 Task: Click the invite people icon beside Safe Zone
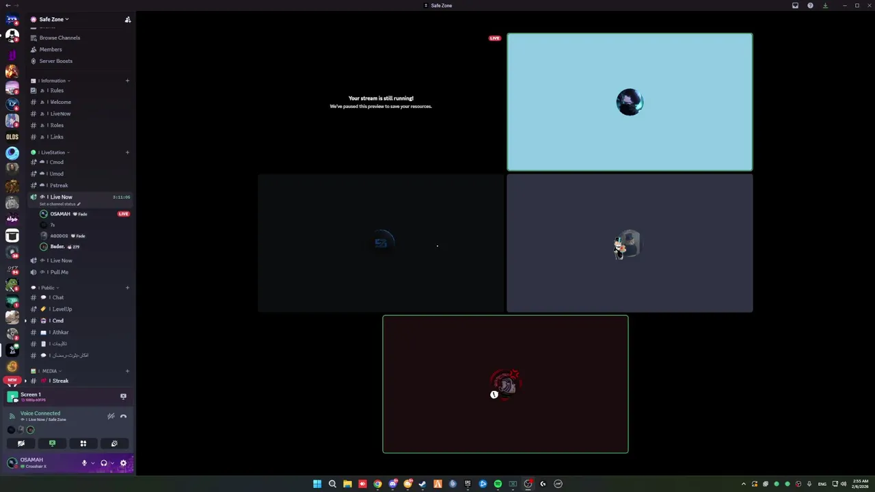coord(127,19)
